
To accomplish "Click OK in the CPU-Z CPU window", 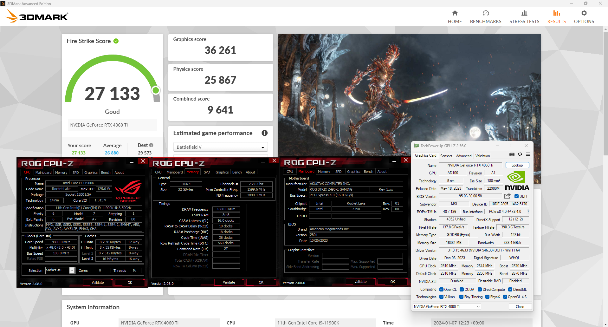I will tap(130, 283).
